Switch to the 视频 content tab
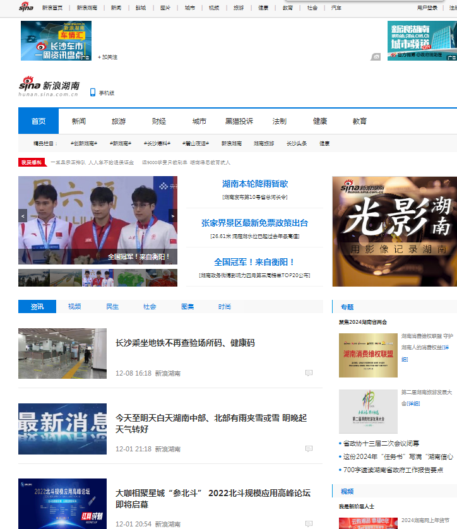Image resolution: width=457 pixels, height=529 pixels. tap(74, 306)
